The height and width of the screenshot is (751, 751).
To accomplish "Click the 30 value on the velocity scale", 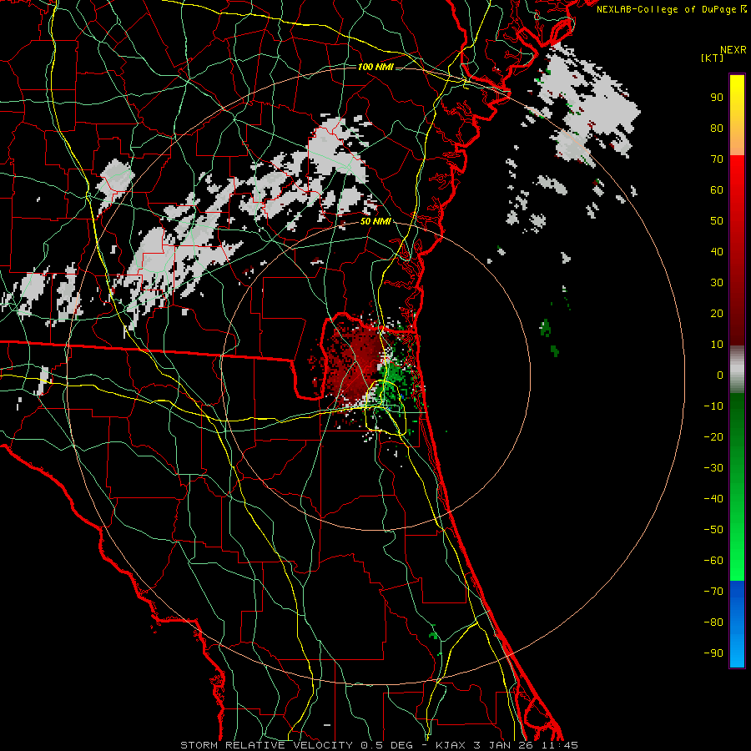I will [x=717, y=283].
